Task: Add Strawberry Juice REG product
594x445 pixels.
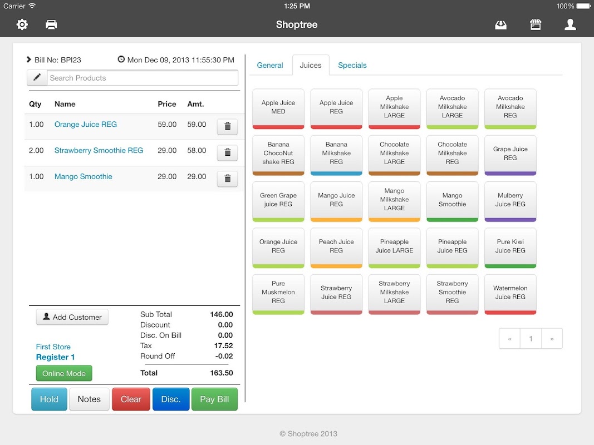Action: [336, 294]
